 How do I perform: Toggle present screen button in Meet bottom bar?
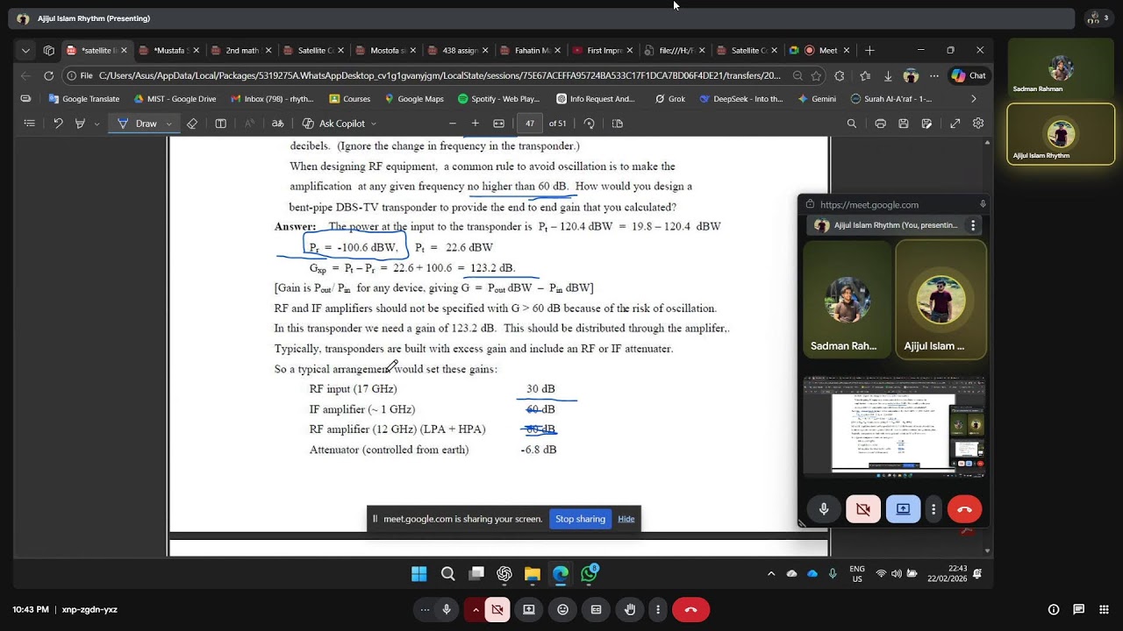click(529, 609)
